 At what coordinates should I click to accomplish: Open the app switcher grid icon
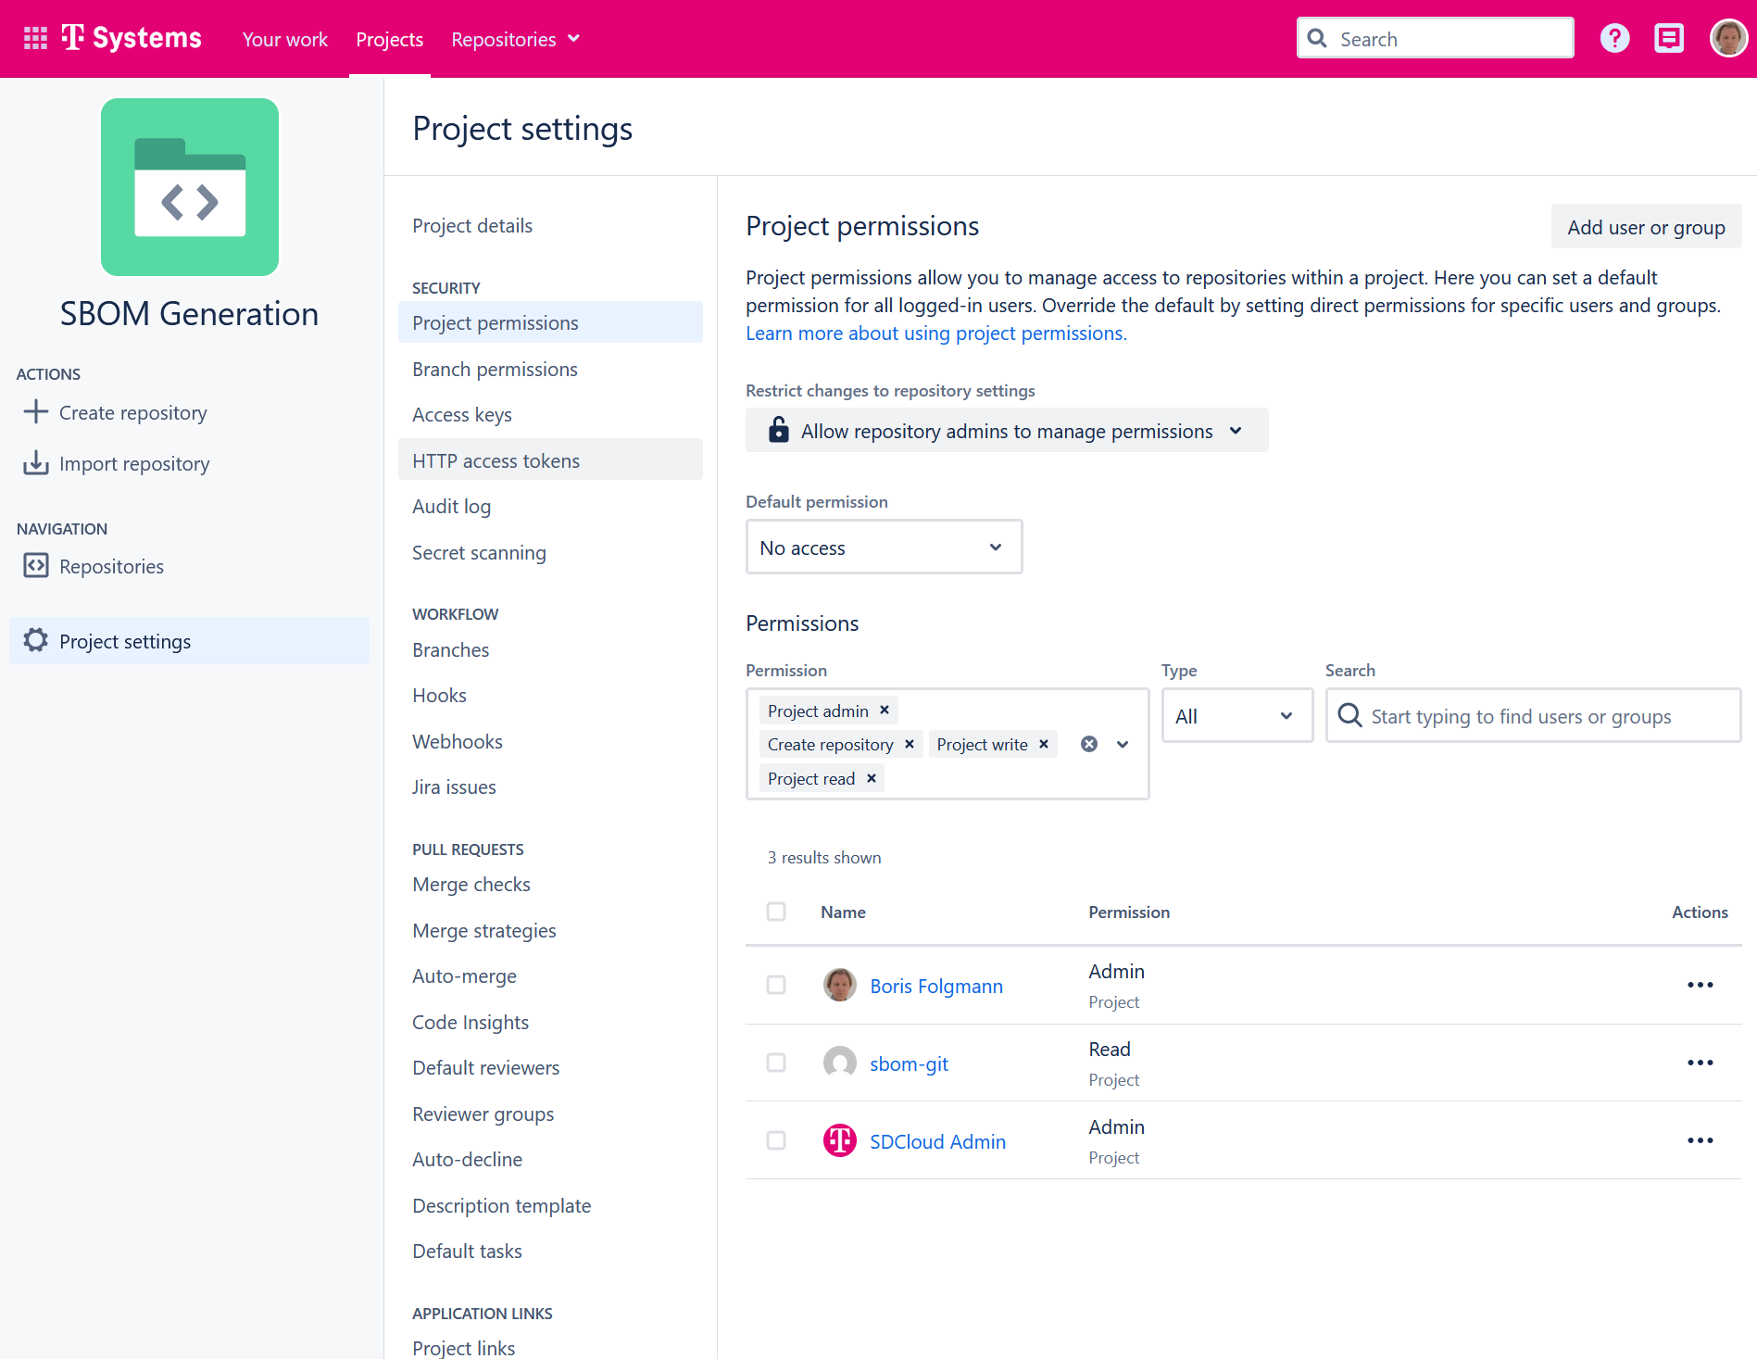(x=35, y=39)
